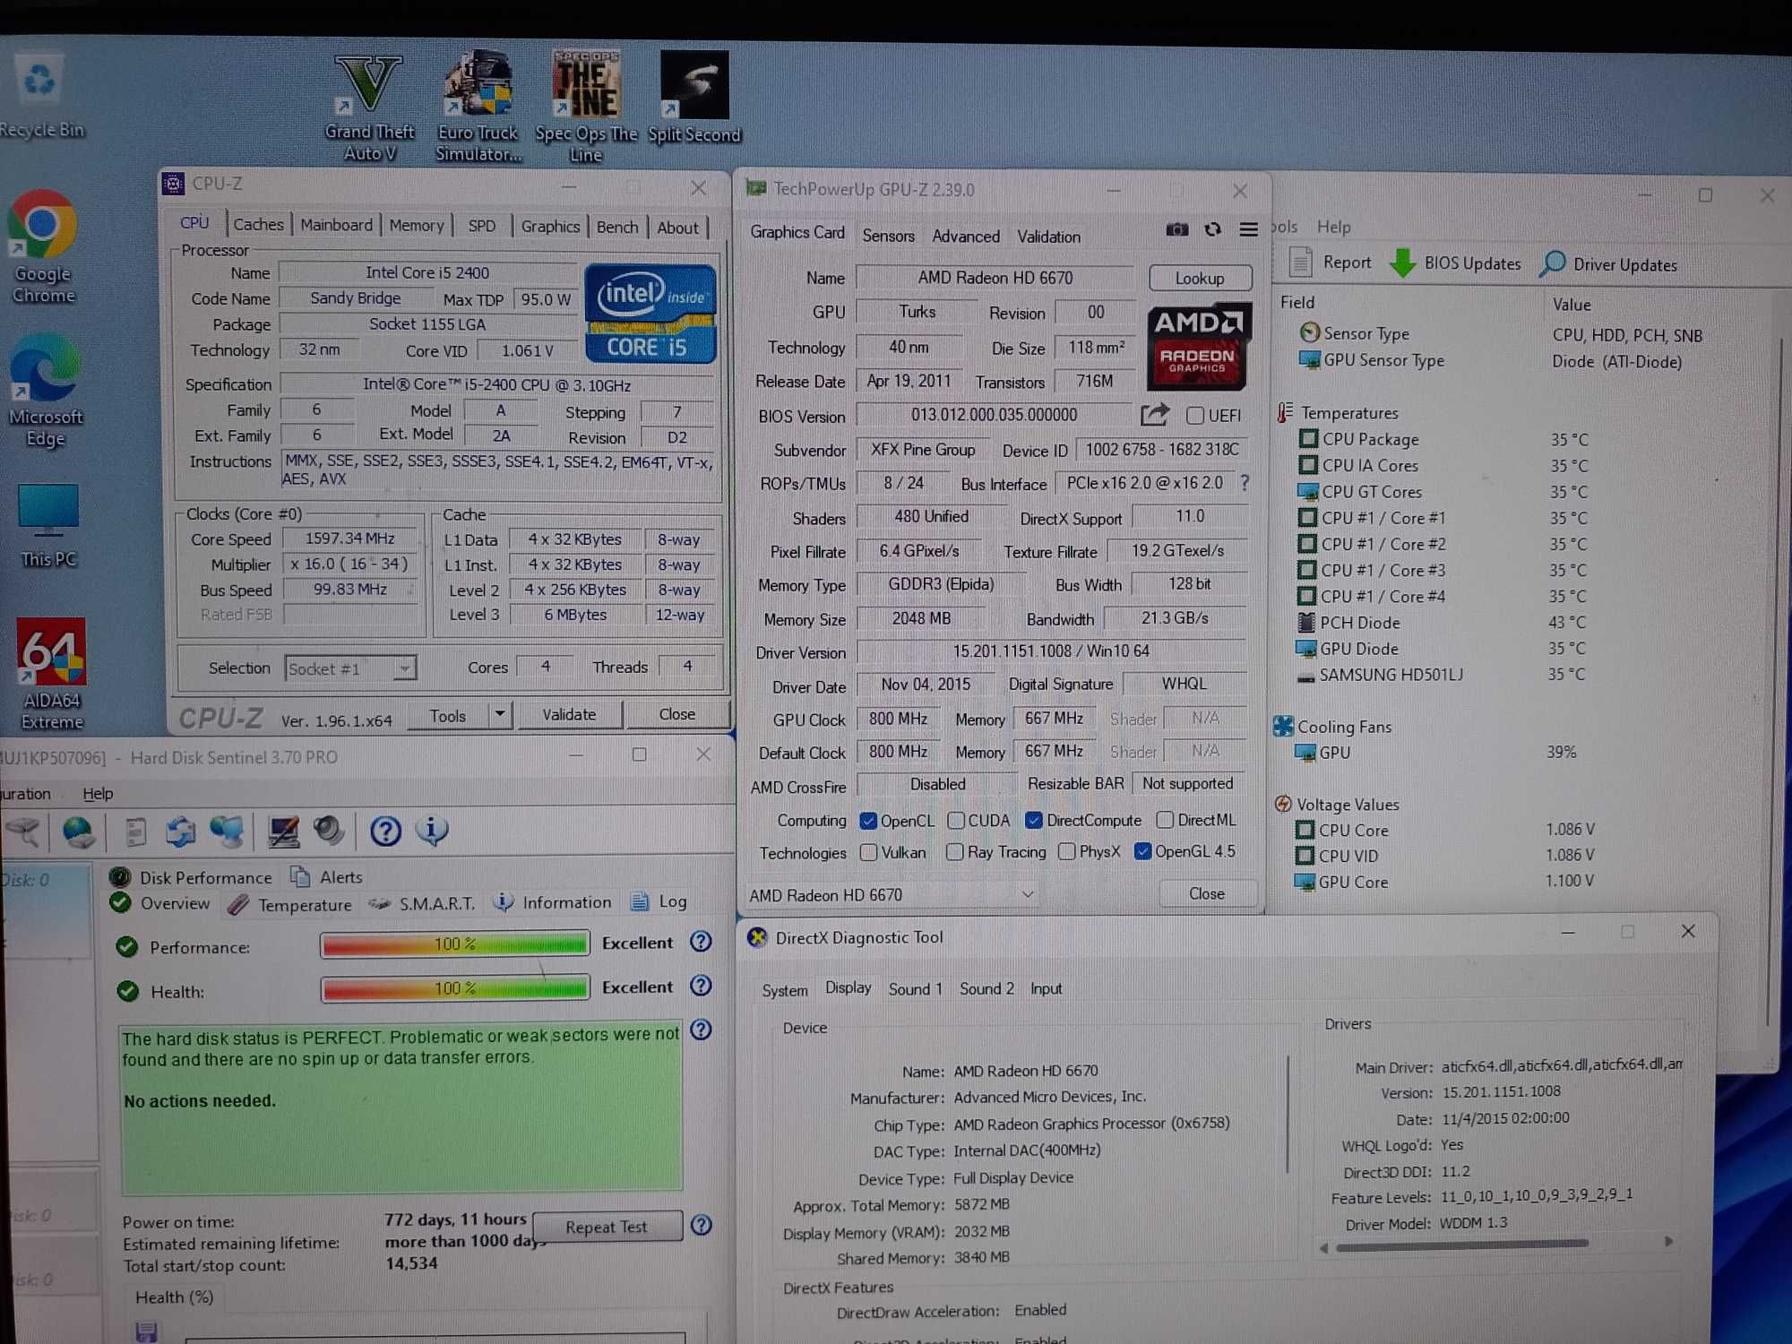Image resolution: width=1792 pixels, height=1344 pixels.
Task: Switch to the System tab in DirectX Diagnostic Tool
Action: click(784, 990)
